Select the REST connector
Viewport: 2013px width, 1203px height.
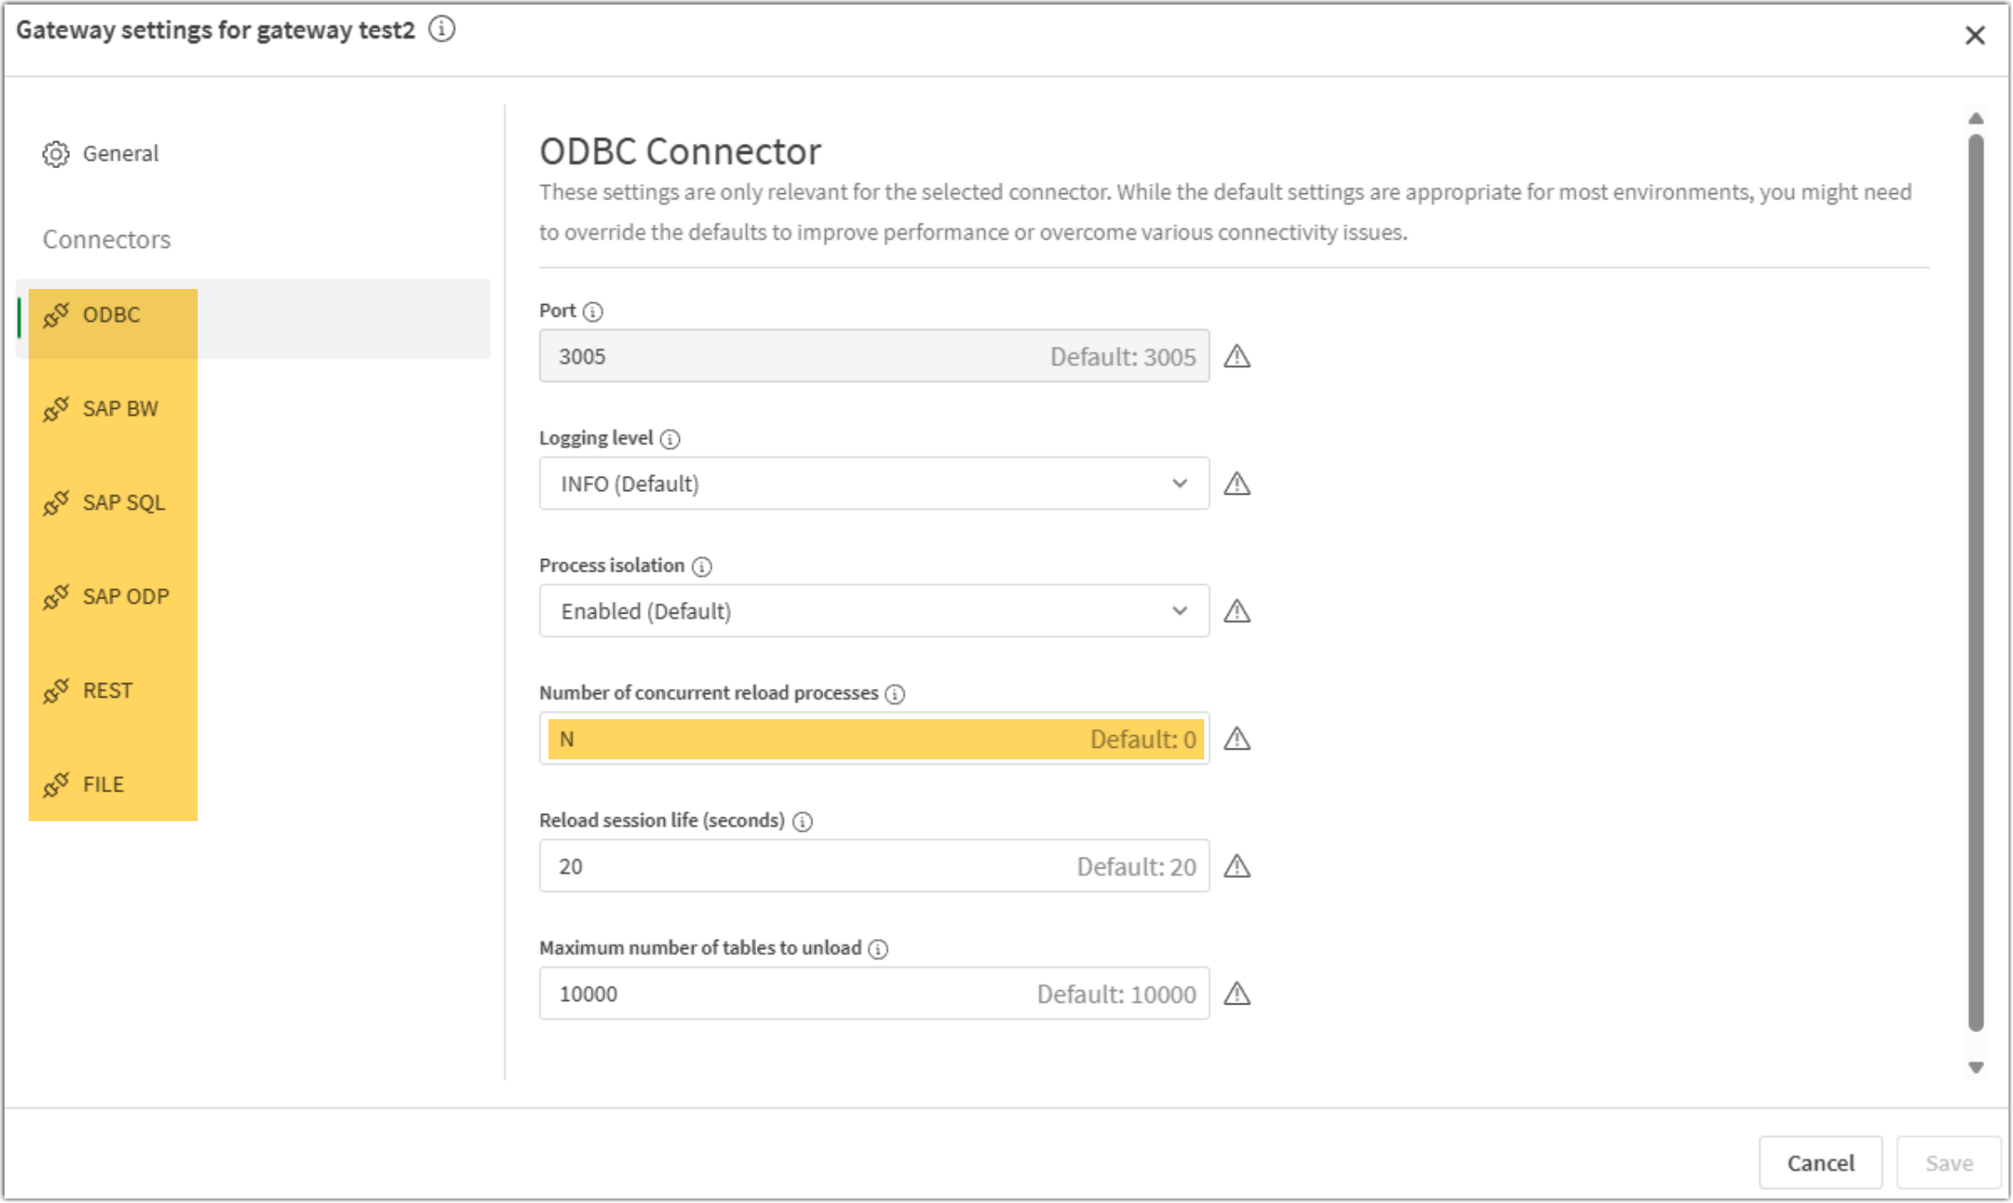[253, 690]
